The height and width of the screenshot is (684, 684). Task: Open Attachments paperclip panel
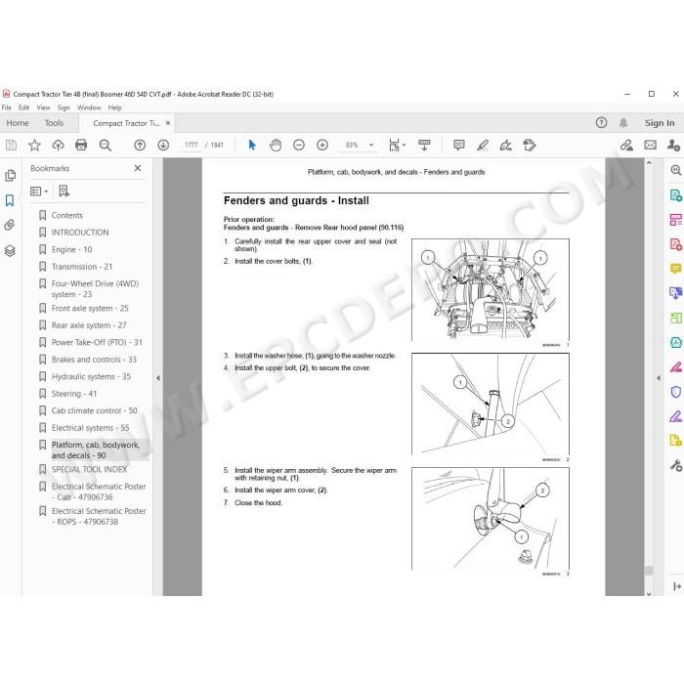click(x=10, y=225)
